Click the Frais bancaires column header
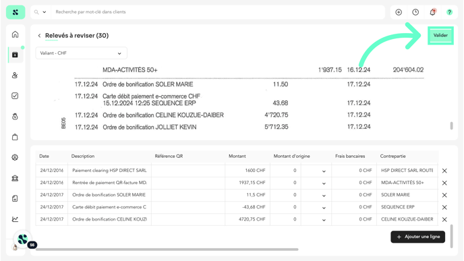Image resolution: width=464 pixels, height=261 pixels. tap(350, 156)
